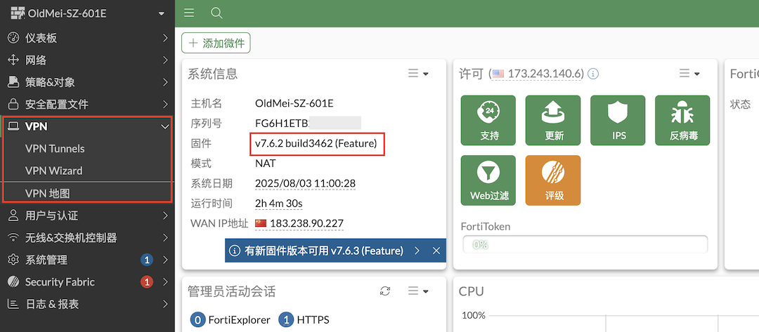This screenshot has height=332, width=759.
Task: Open the new firmware v7.6.3 notification
Action: point(324,251)
